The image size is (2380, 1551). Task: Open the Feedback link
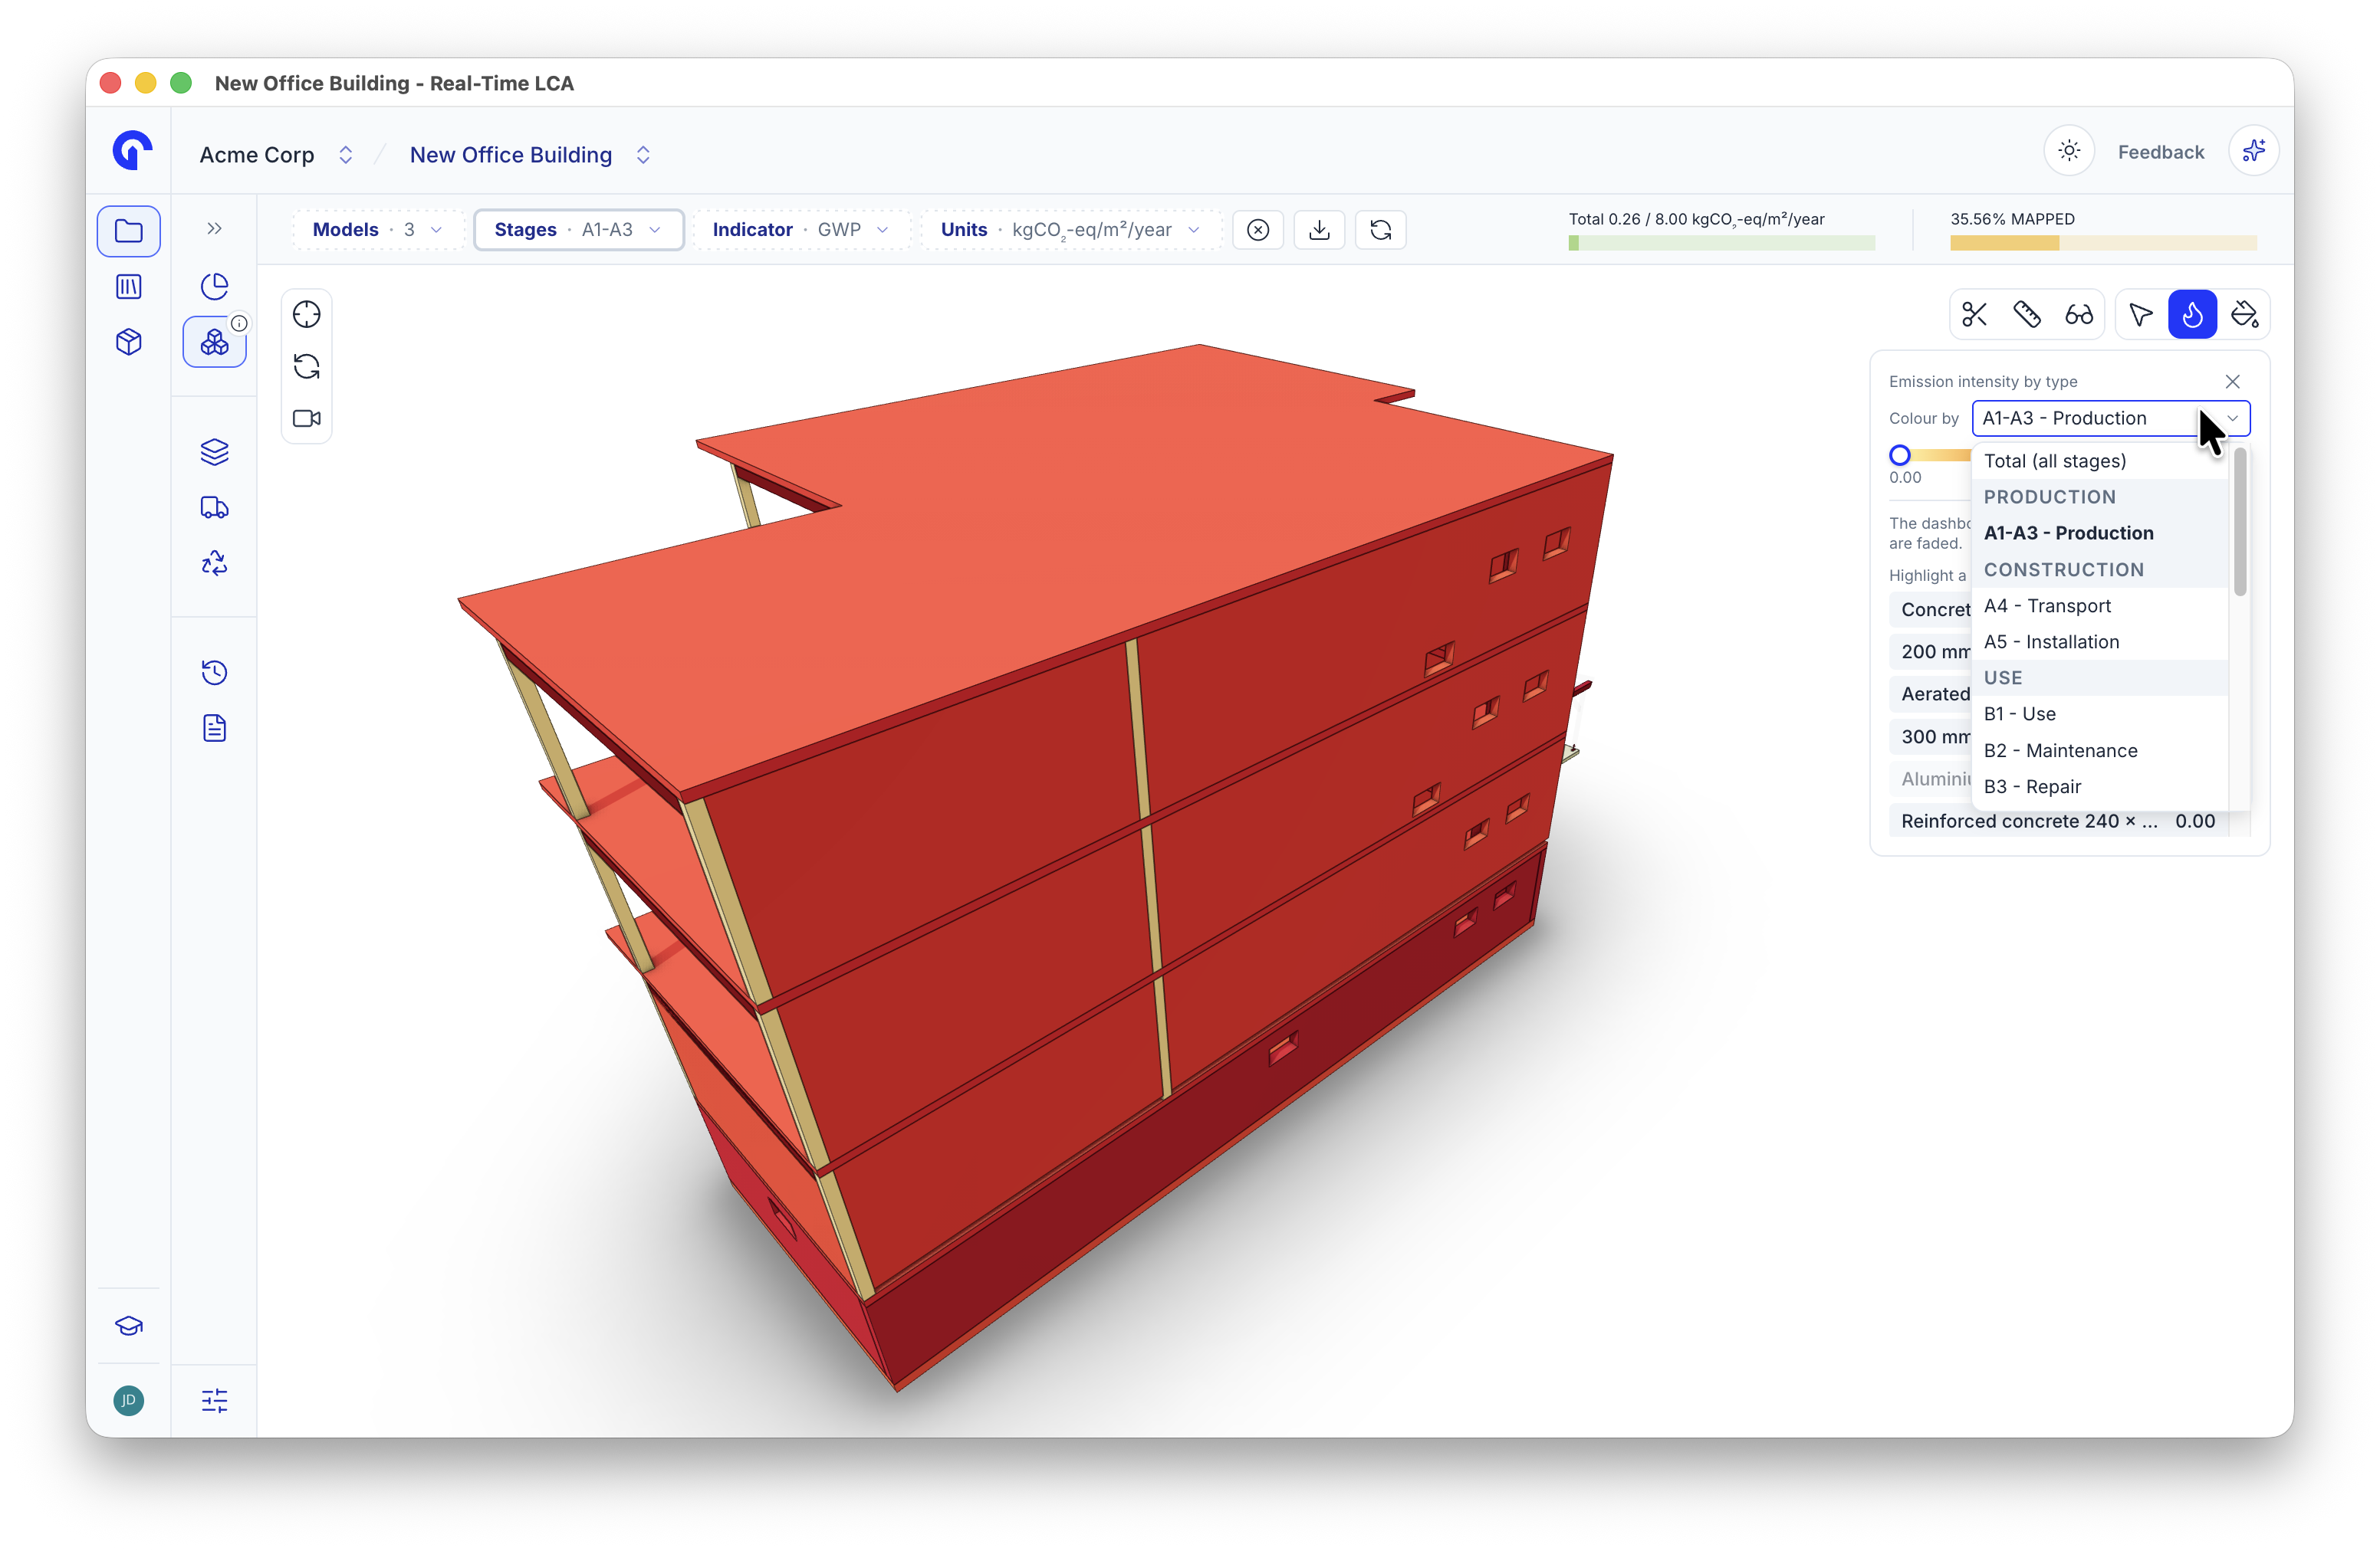coord(2161,152)
